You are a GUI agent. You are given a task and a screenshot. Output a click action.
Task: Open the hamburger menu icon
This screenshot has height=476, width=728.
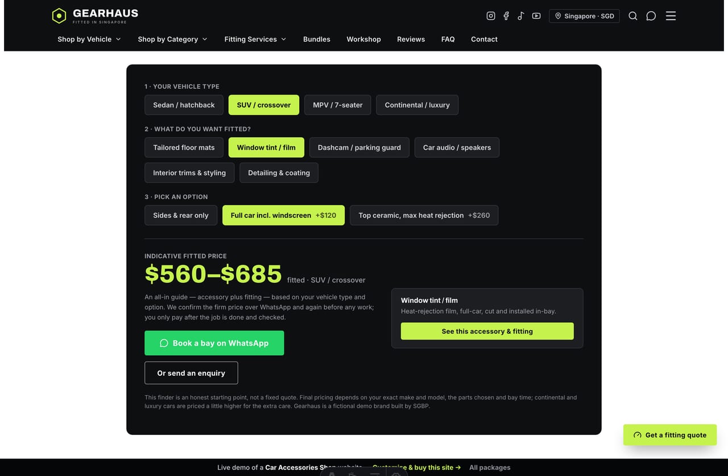coord(671,16)
